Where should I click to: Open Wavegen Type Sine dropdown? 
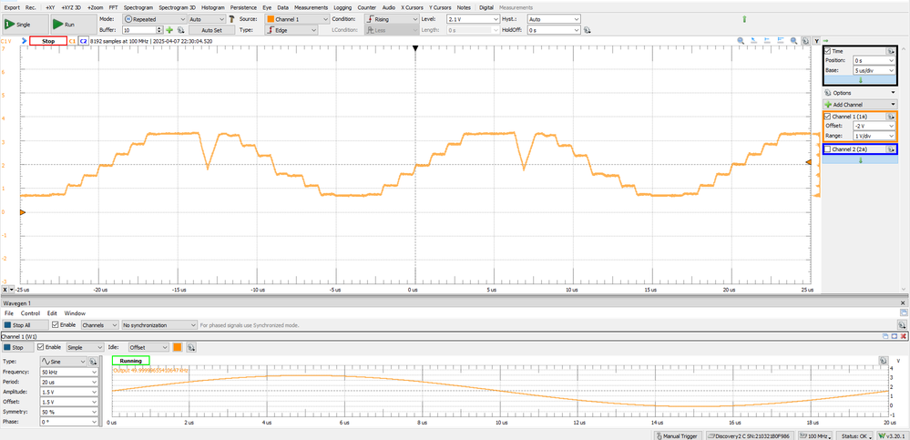tap(63, 362)
